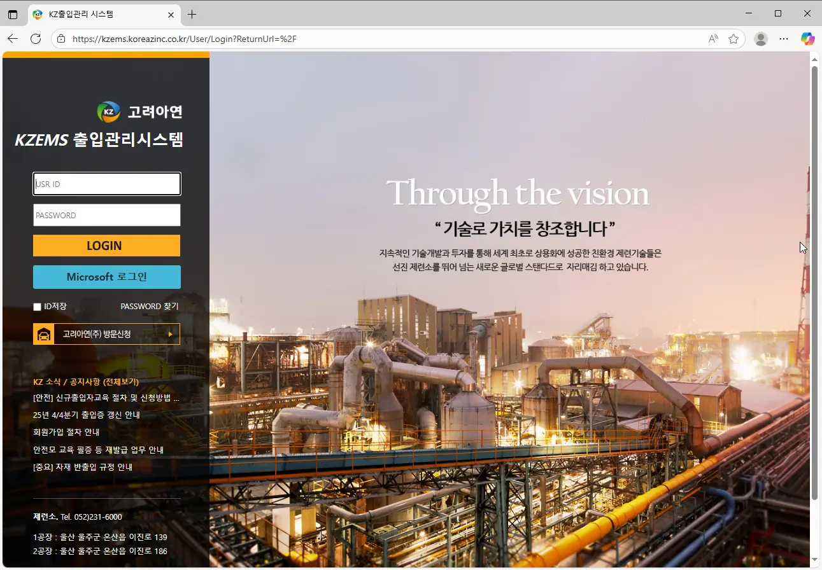Image resolution: width=822 pixels, height=570 pixels.
Task: Click the car icon on 방문신청 button
Action: 43,333
